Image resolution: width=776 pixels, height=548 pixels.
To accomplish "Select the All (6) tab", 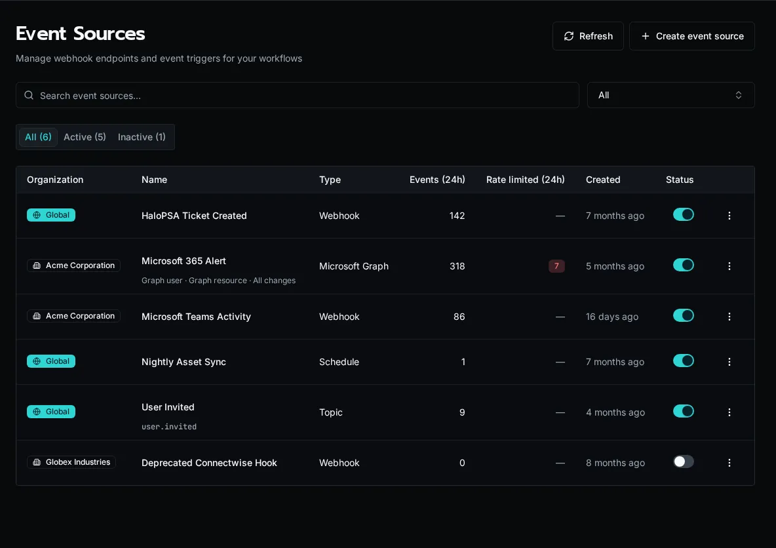I will tap(38, 136).
